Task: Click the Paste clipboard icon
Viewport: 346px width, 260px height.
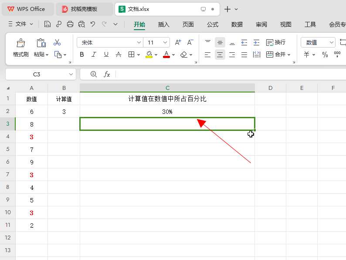Action: pyautogui.click(x=41, y=43)
